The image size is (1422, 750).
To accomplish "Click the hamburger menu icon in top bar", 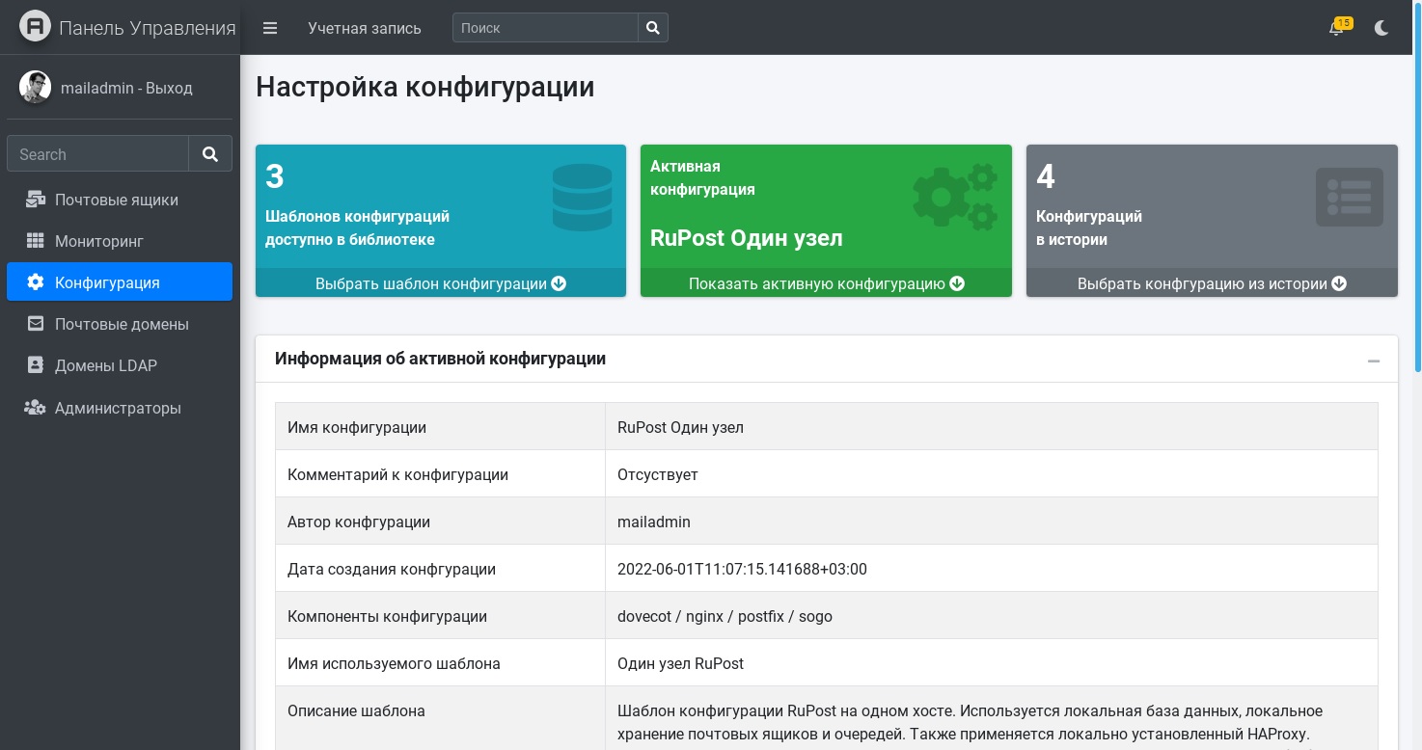I will click(x=270, y=28).
